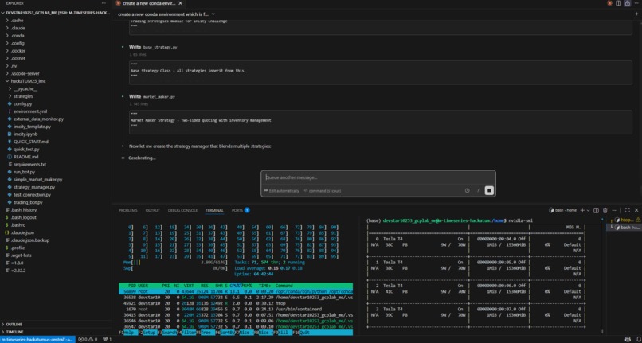Split the editor right
This screenshot has height=343, width=642.
pyautogui.click(x=618, y=3)
